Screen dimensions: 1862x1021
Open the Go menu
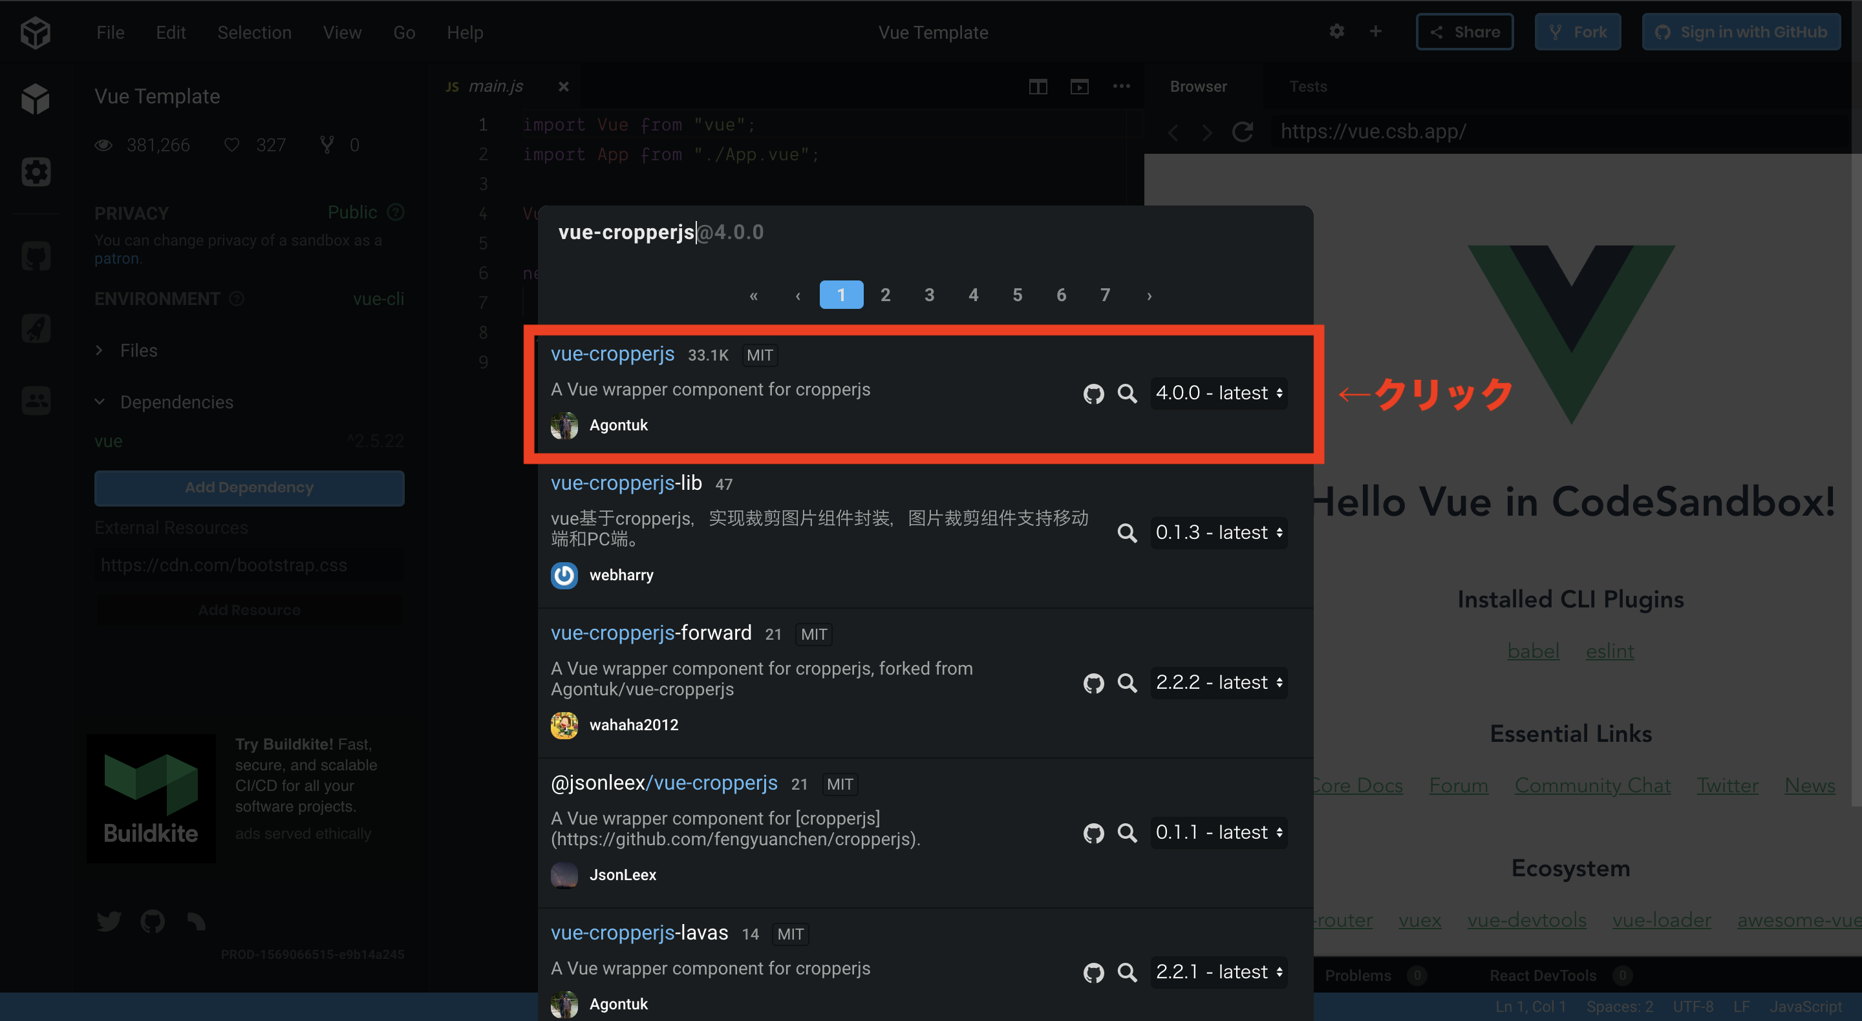point(404,32)
